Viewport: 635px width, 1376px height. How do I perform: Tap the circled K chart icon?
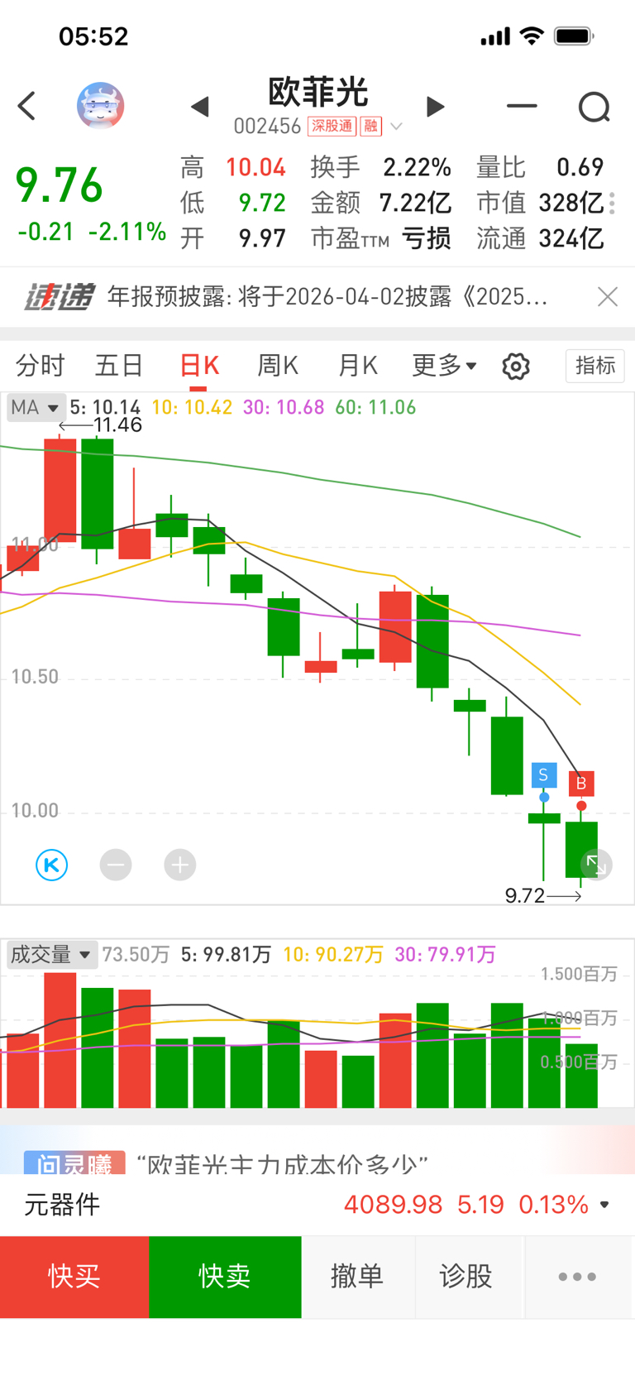[51, 865]
